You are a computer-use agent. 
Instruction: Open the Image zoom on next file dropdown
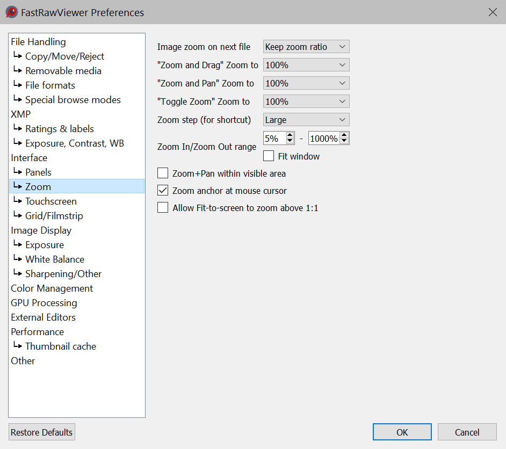306,47
